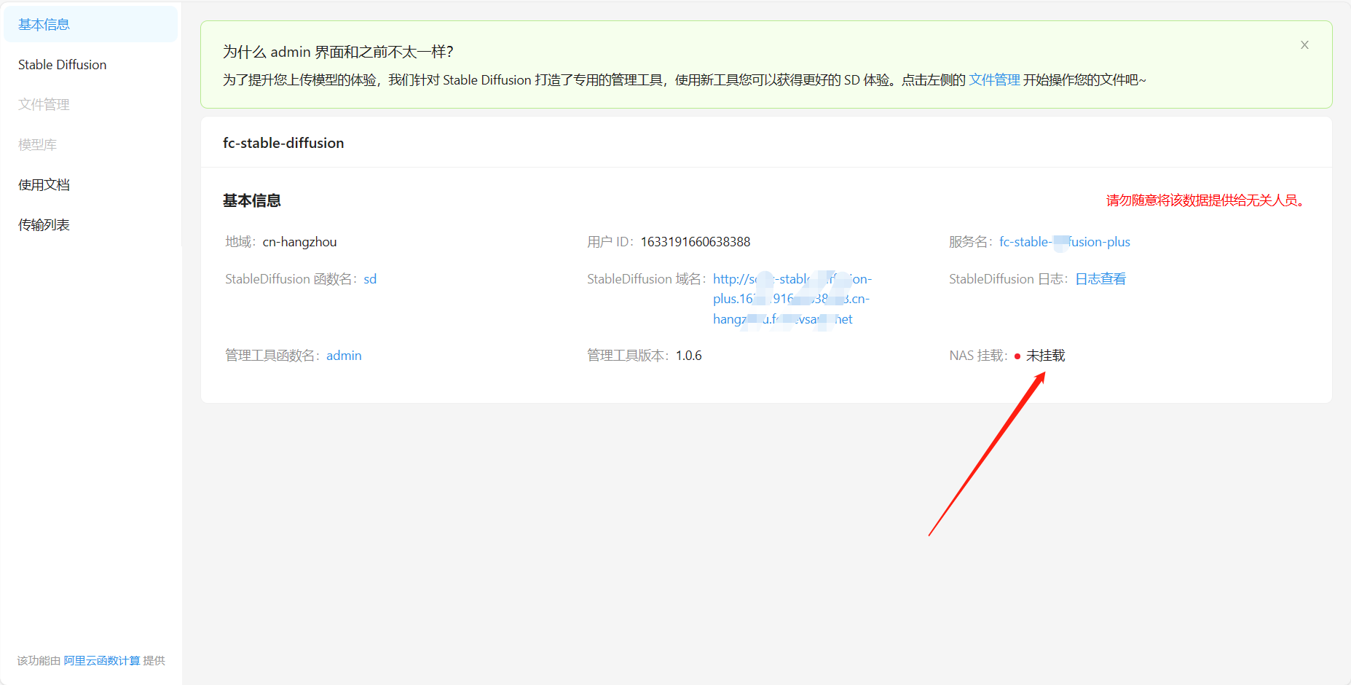1351x685 pixels.
Task: Open the 基本信息 sidebar item
Action: pyautogui.click(x=90, y=24)
